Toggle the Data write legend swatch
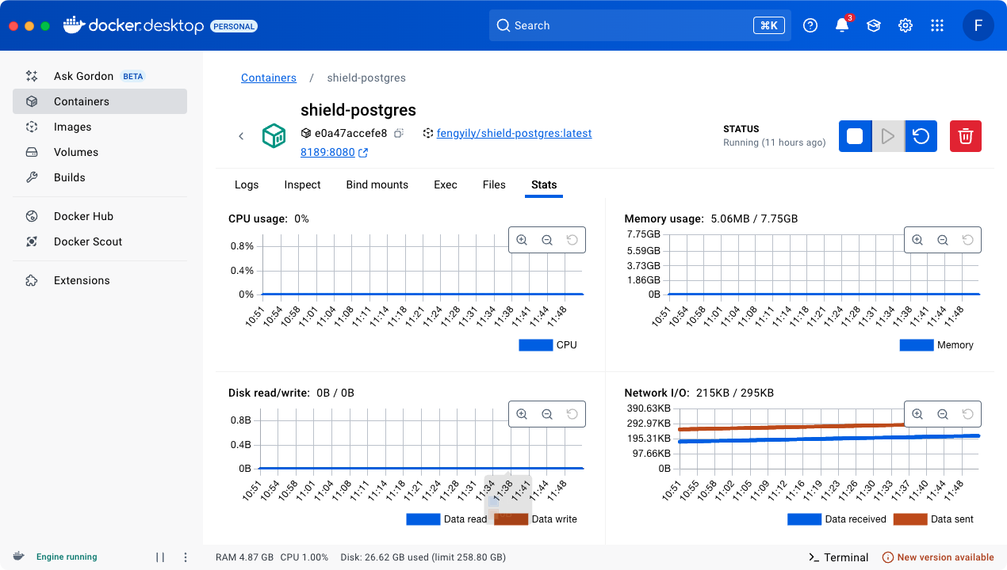 tap(511, 519)
